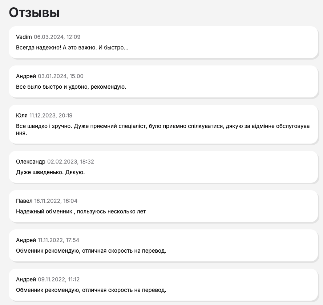323x305 pixels.
Task: Click the reviewer name Юля
Action: [x=22, y=116]
